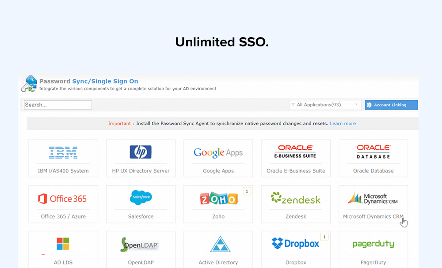Click the 'HP UX Directory Server' label
Viewport: 442px width, 268px height.
pos(141,171)
